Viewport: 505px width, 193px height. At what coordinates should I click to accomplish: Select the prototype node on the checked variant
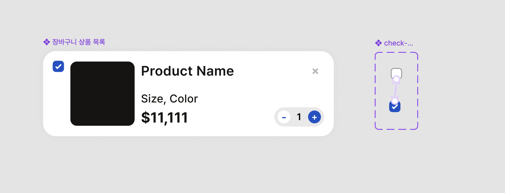[395, 101]
